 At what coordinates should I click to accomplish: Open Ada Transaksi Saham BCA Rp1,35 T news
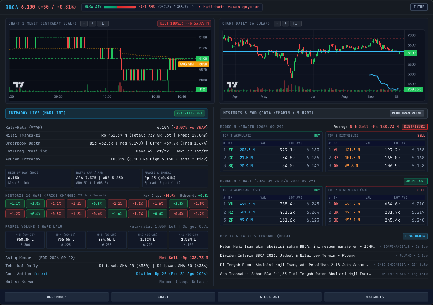coord(296,274)
